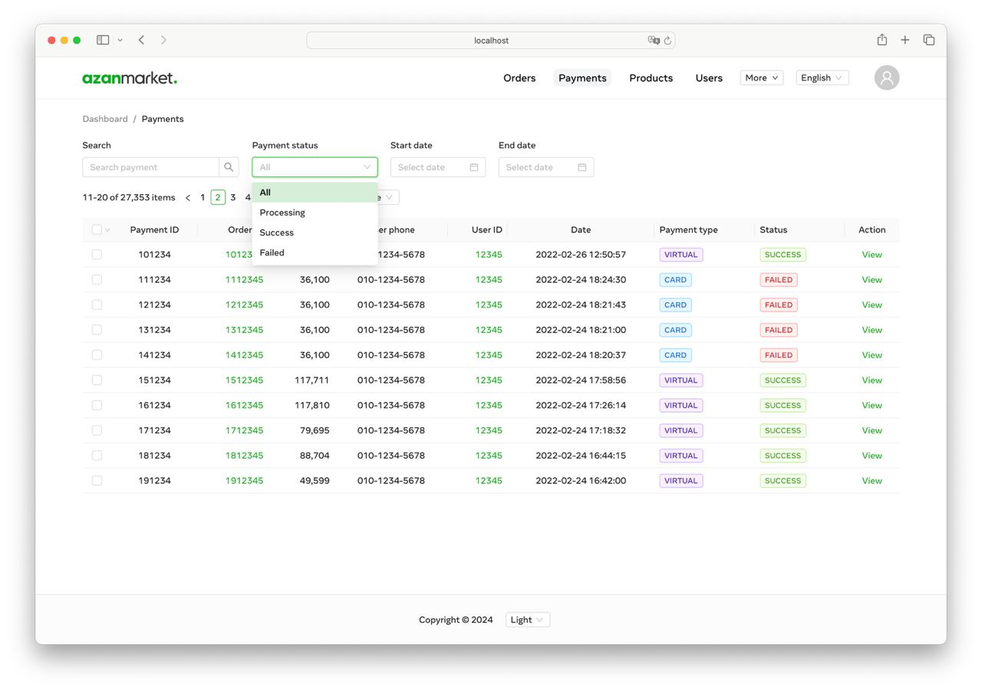
Task: Check the select-all checkbox in table header
Action: [x=97, y=229]
